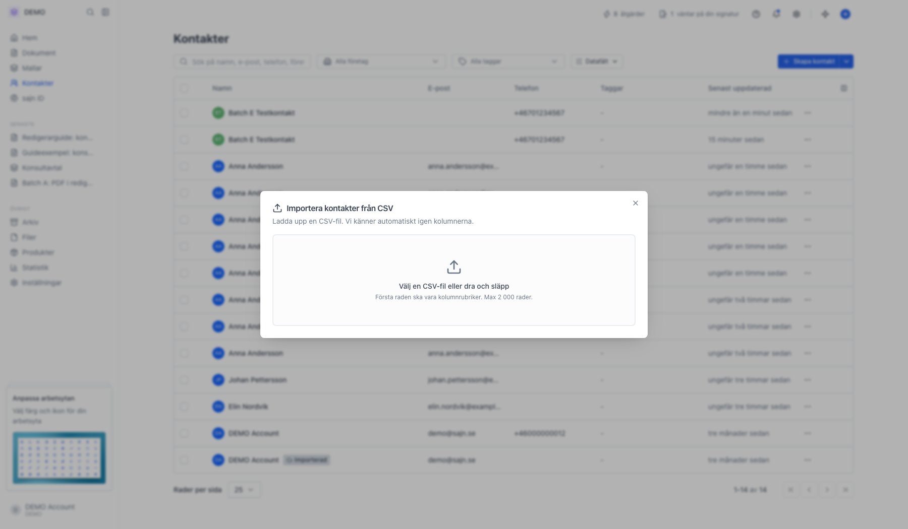Viewport: 908px width, 529px height.
Task: Open more menu for the Importerad DEMO Account
Action: click(x=808, y=460)
